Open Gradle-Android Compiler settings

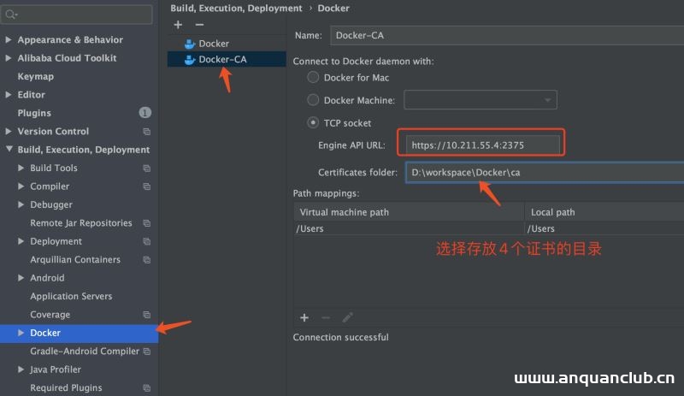tap(85, 352)
